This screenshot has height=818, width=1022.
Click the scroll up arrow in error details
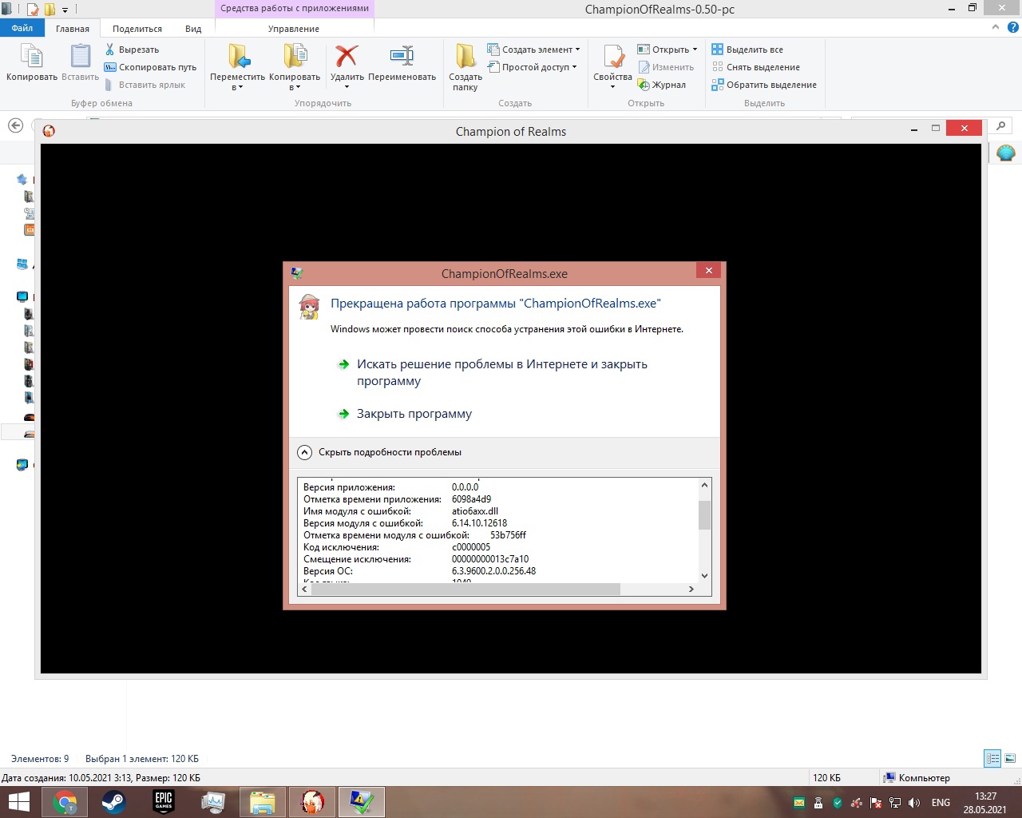704,485
